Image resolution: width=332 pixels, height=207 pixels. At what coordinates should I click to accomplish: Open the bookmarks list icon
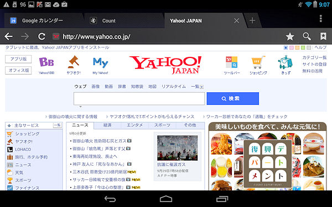click(323, 36)
